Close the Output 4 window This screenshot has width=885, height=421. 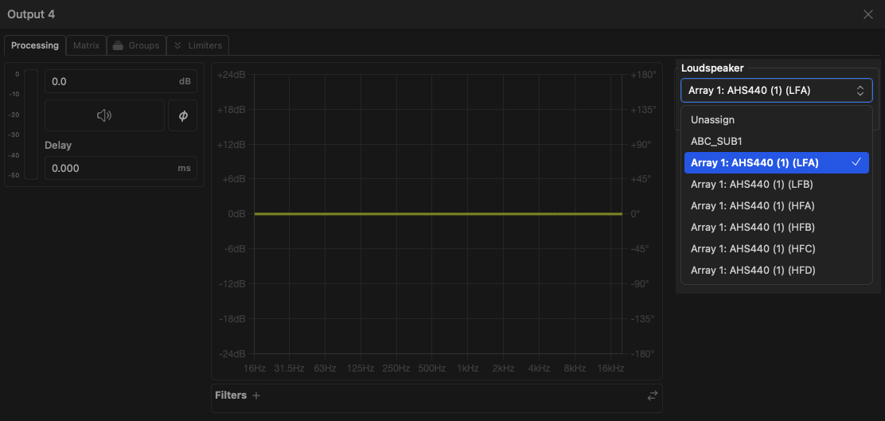(868, 14)
